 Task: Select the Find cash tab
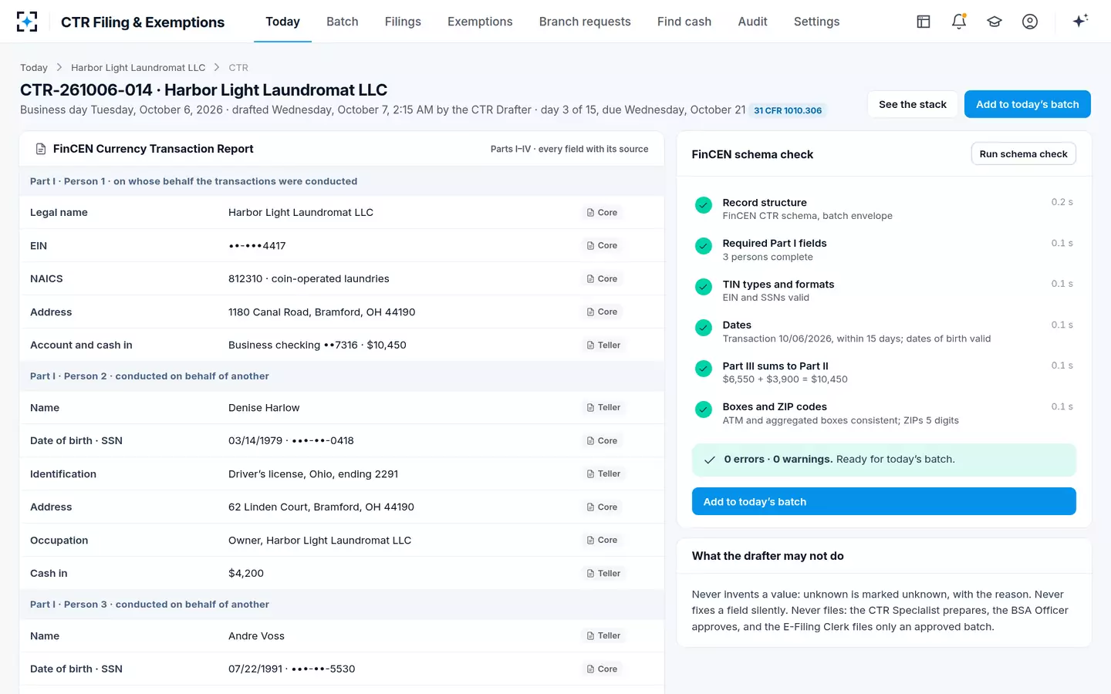[x=684, y=22]
